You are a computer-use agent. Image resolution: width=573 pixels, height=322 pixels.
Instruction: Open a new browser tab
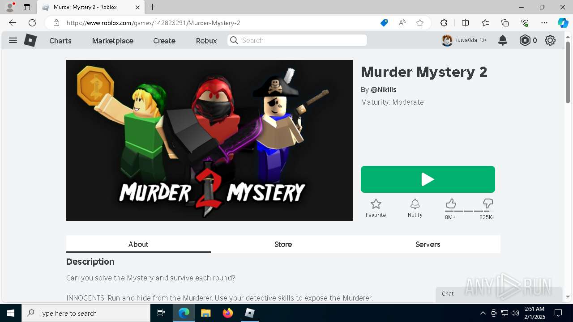point(153,7)
